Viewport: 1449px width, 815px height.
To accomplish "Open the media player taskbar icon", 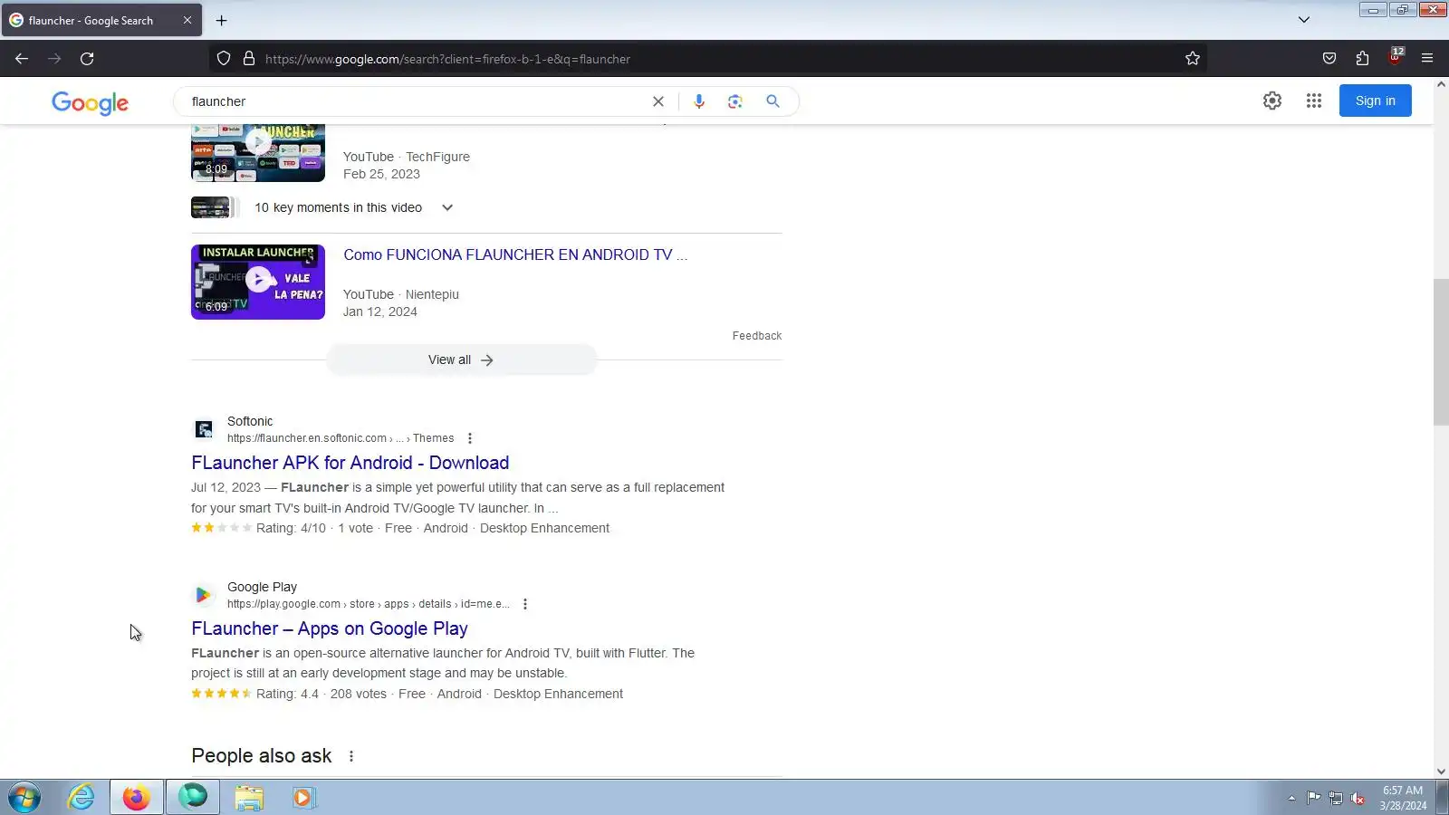I will pos(303,798).
